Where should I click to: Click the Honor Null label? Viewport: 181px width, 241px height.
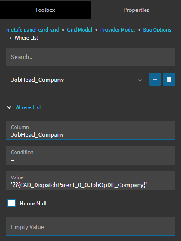(x=33, y=204)
